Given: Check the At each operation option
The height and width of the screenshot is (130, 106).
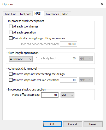Looking at the screenshot, I should (x=11, y=32).
